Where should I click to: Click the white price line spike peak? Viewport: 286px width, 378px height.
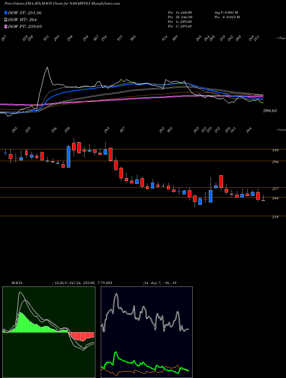(x=47, y=68)
